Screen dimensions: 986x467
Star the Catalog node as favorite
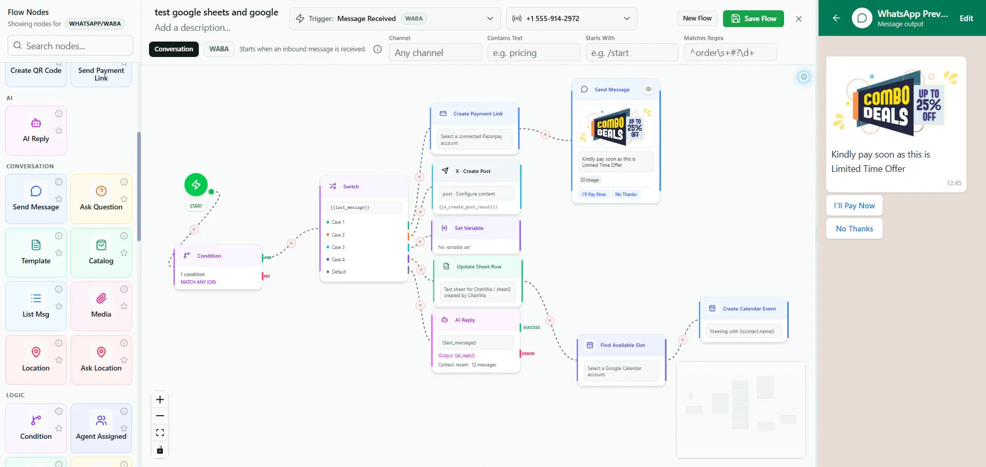point(124,252)
